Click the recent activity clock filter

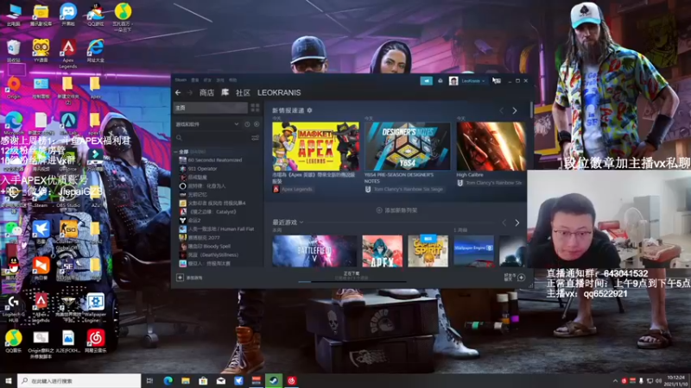247,124
